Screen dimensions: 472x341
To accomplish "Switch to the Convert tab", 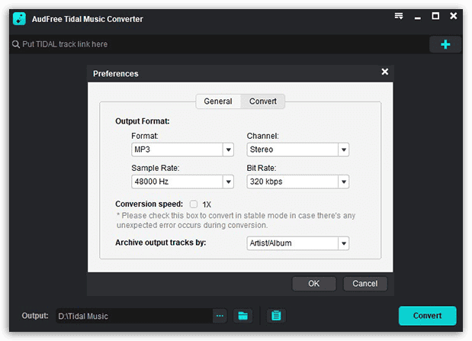I will 263,101.
